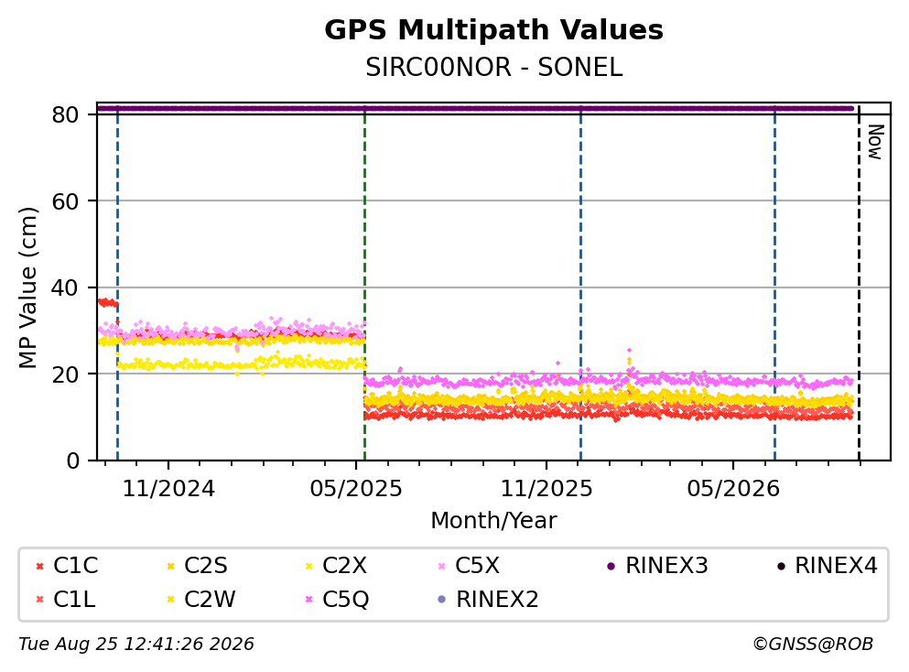Click the MP Value (cm) axis label

click(27, 287)
